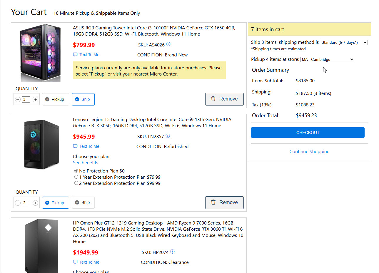Viewport: 379px width, 273px height.
Task: Decrease quantity of the Lenovo Legion T5
Action: [x=18, y=203]
